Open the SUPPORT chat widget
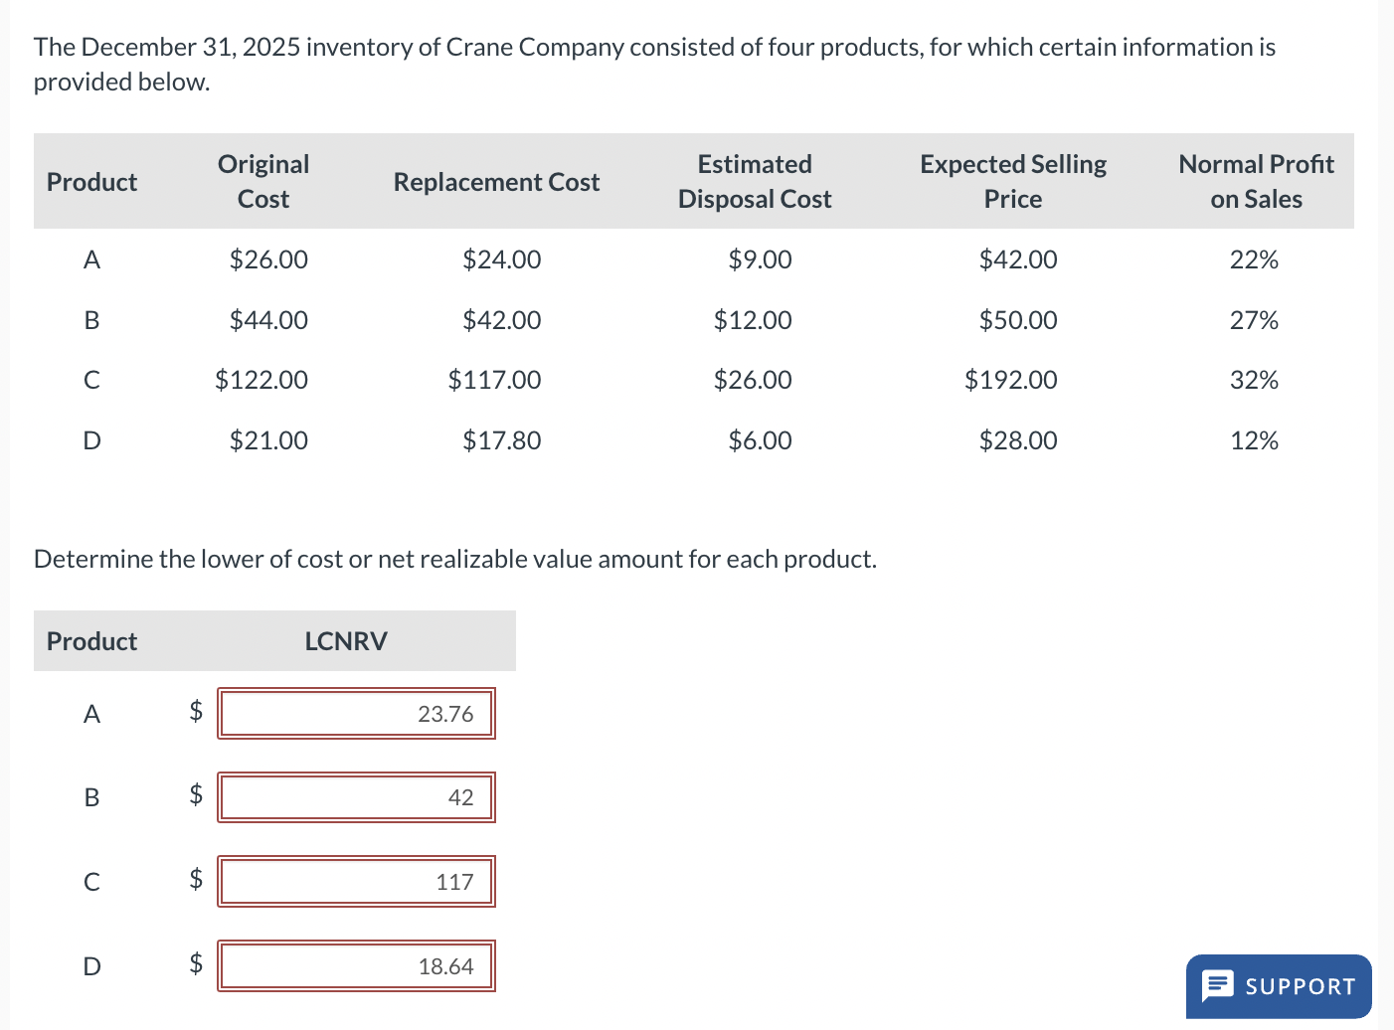 1278,986
